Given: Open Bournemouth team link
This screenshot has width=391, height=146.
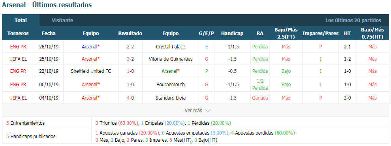Looking at the screenshot, I should click(x=171, y=85).
